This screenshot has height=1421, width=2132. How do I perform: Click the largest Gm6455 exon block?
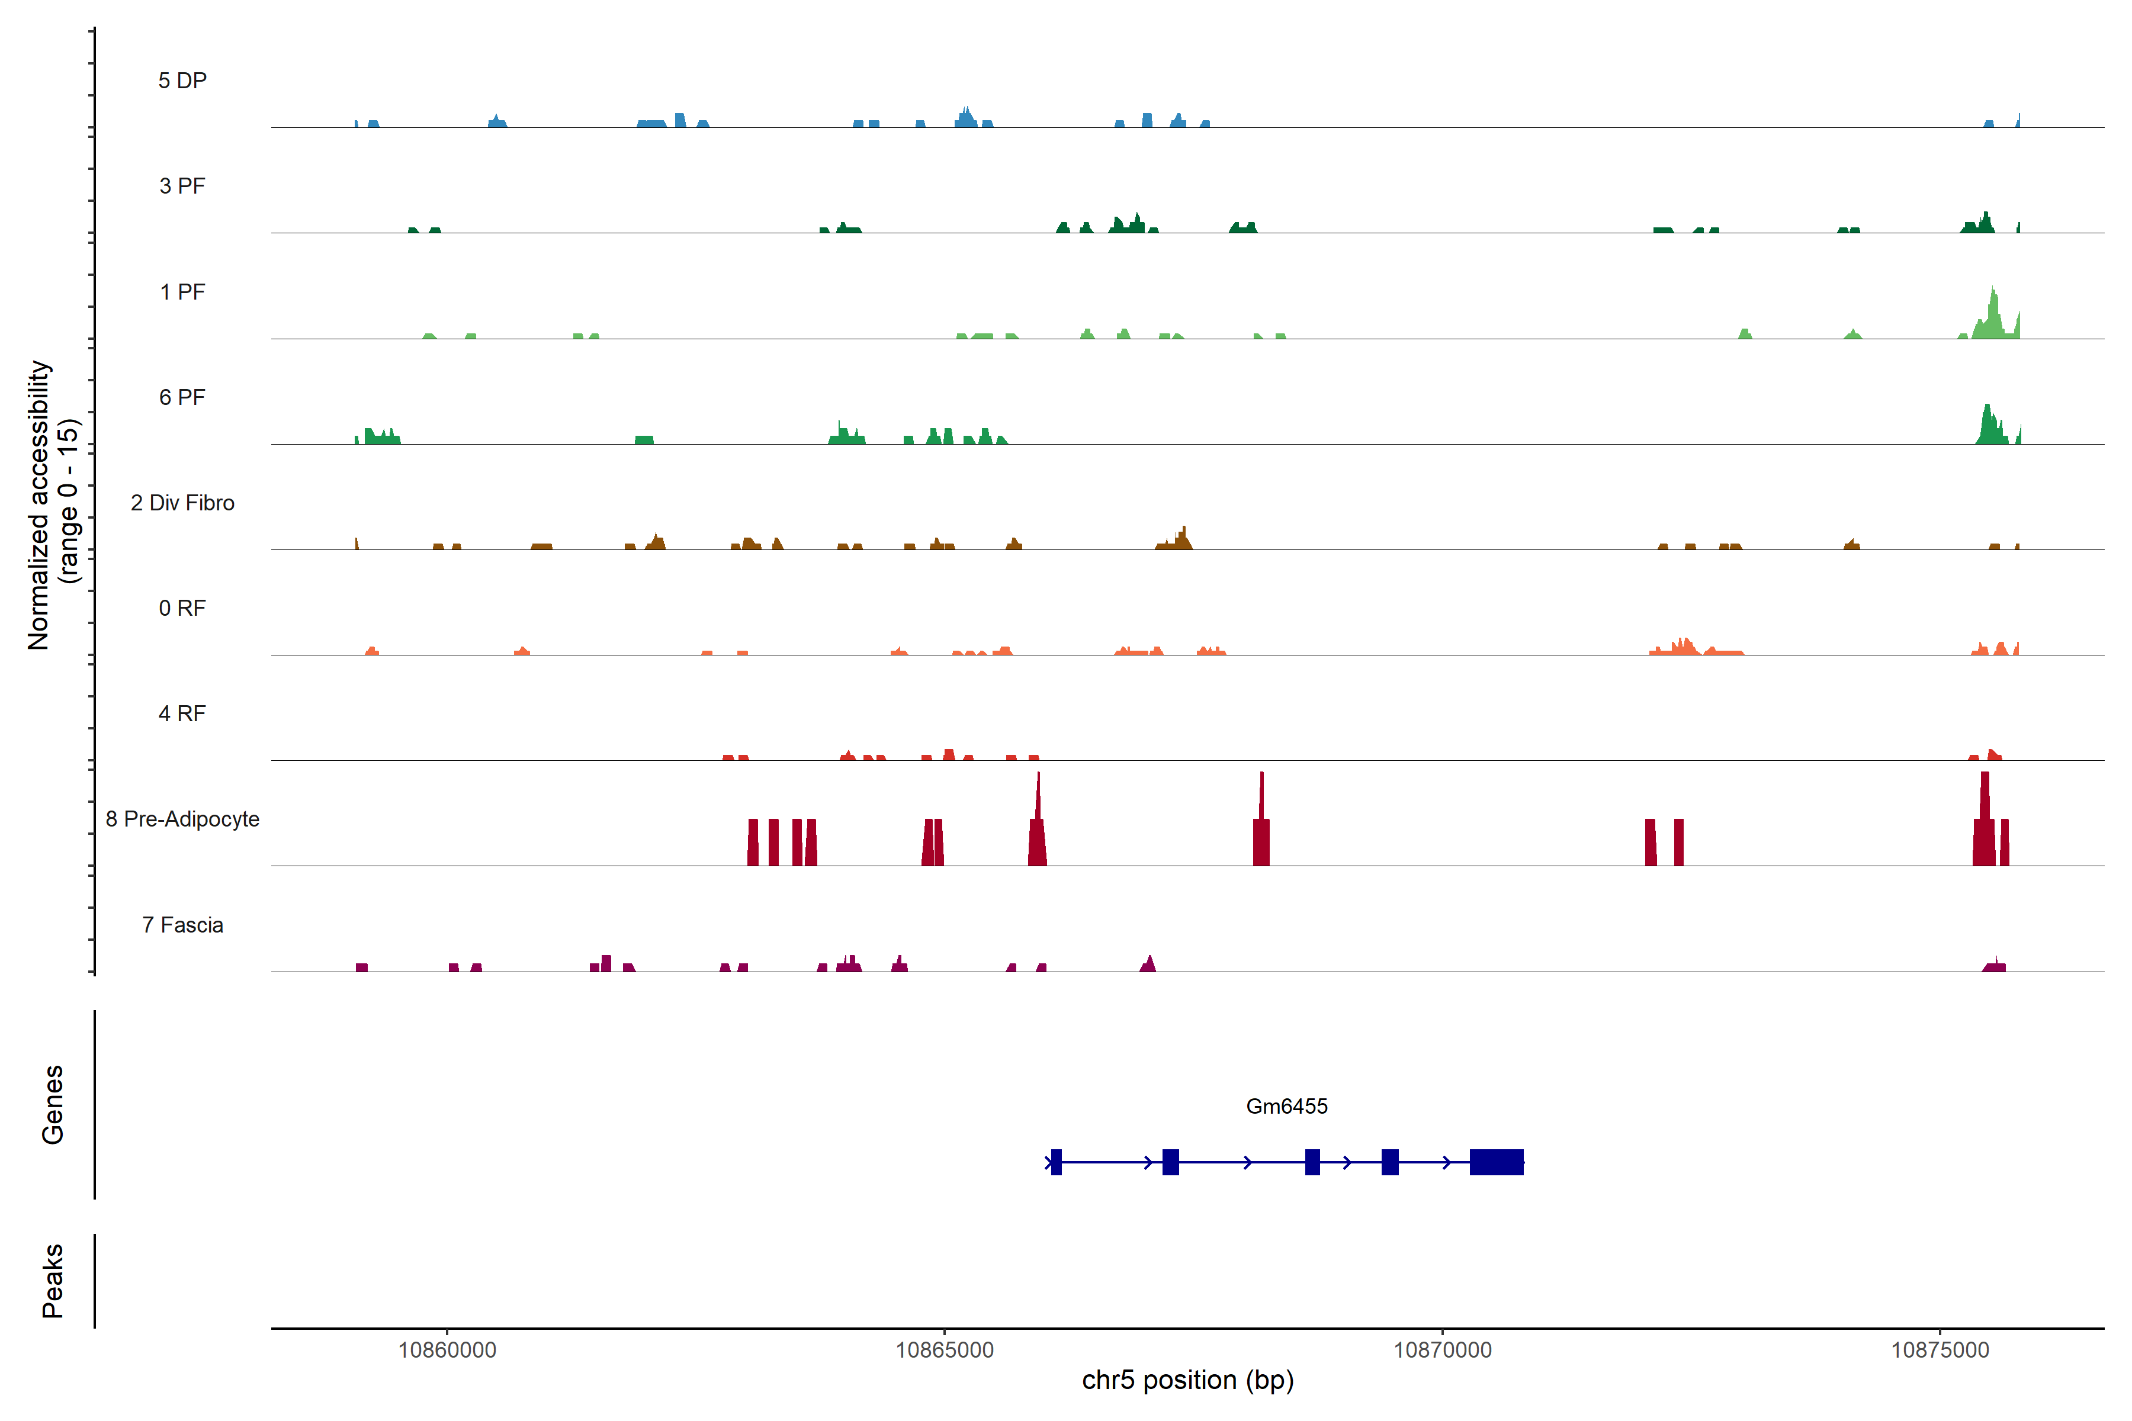click(x=1496, y=1162)
